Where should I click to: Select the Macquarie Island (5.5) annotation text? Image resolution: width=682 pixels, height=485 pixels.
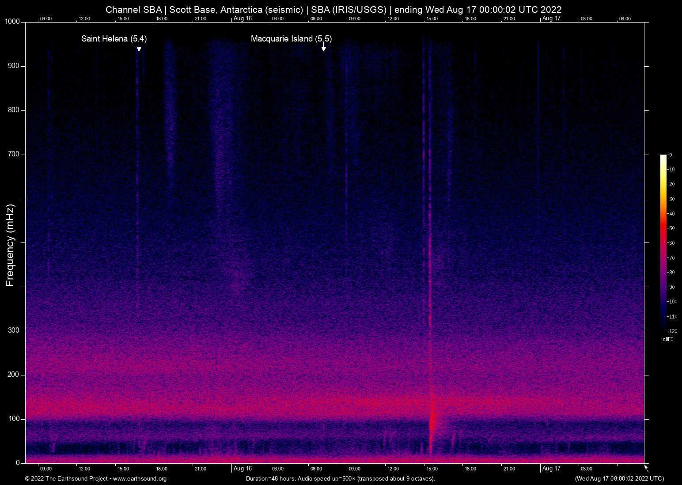tap(291, 39)
